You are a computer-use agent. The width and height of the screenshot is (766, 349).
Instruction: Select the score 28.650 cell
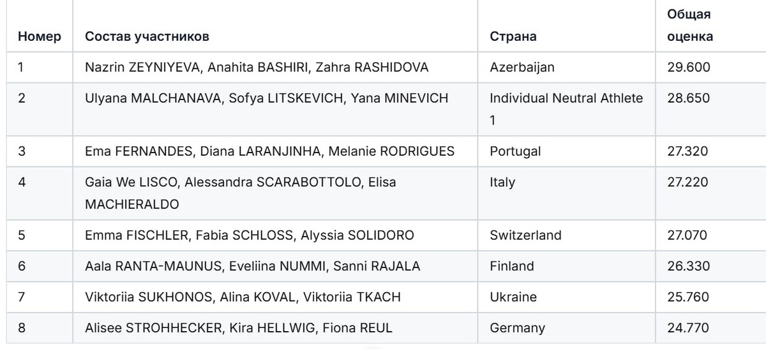[688, 98]
